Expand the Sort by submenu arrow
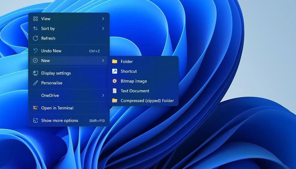This screenshot has height=169, width=296. pyautogui.click(x=103, y=28)
